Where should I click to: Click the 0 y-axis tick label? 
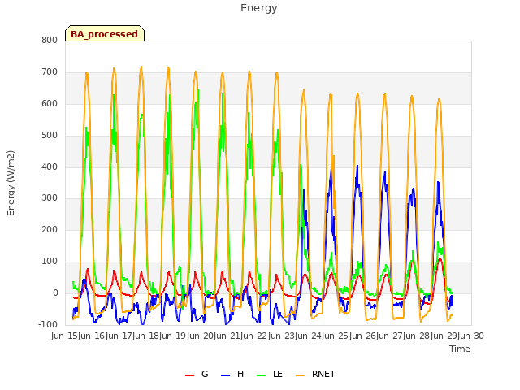(x=55, y=292)
